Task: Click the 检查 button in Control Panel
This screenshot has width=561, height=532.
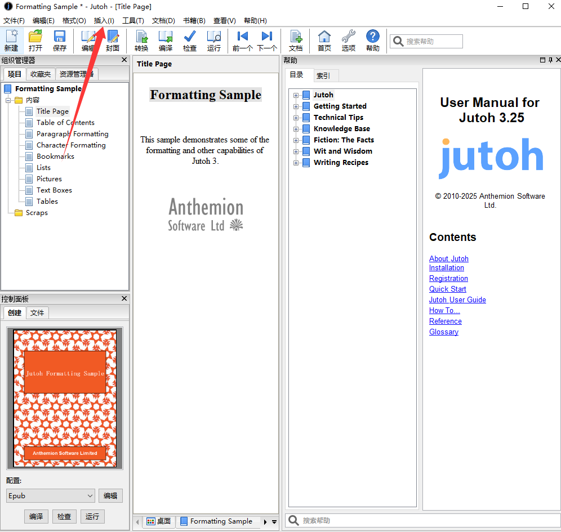Action: 64,516
